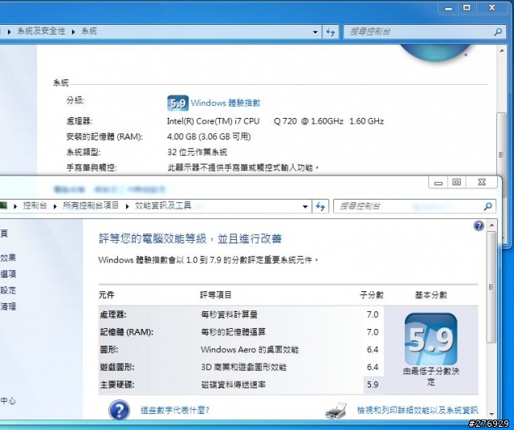Select the 所有控制台項目 breadcrumb

[x=91, y=205]
